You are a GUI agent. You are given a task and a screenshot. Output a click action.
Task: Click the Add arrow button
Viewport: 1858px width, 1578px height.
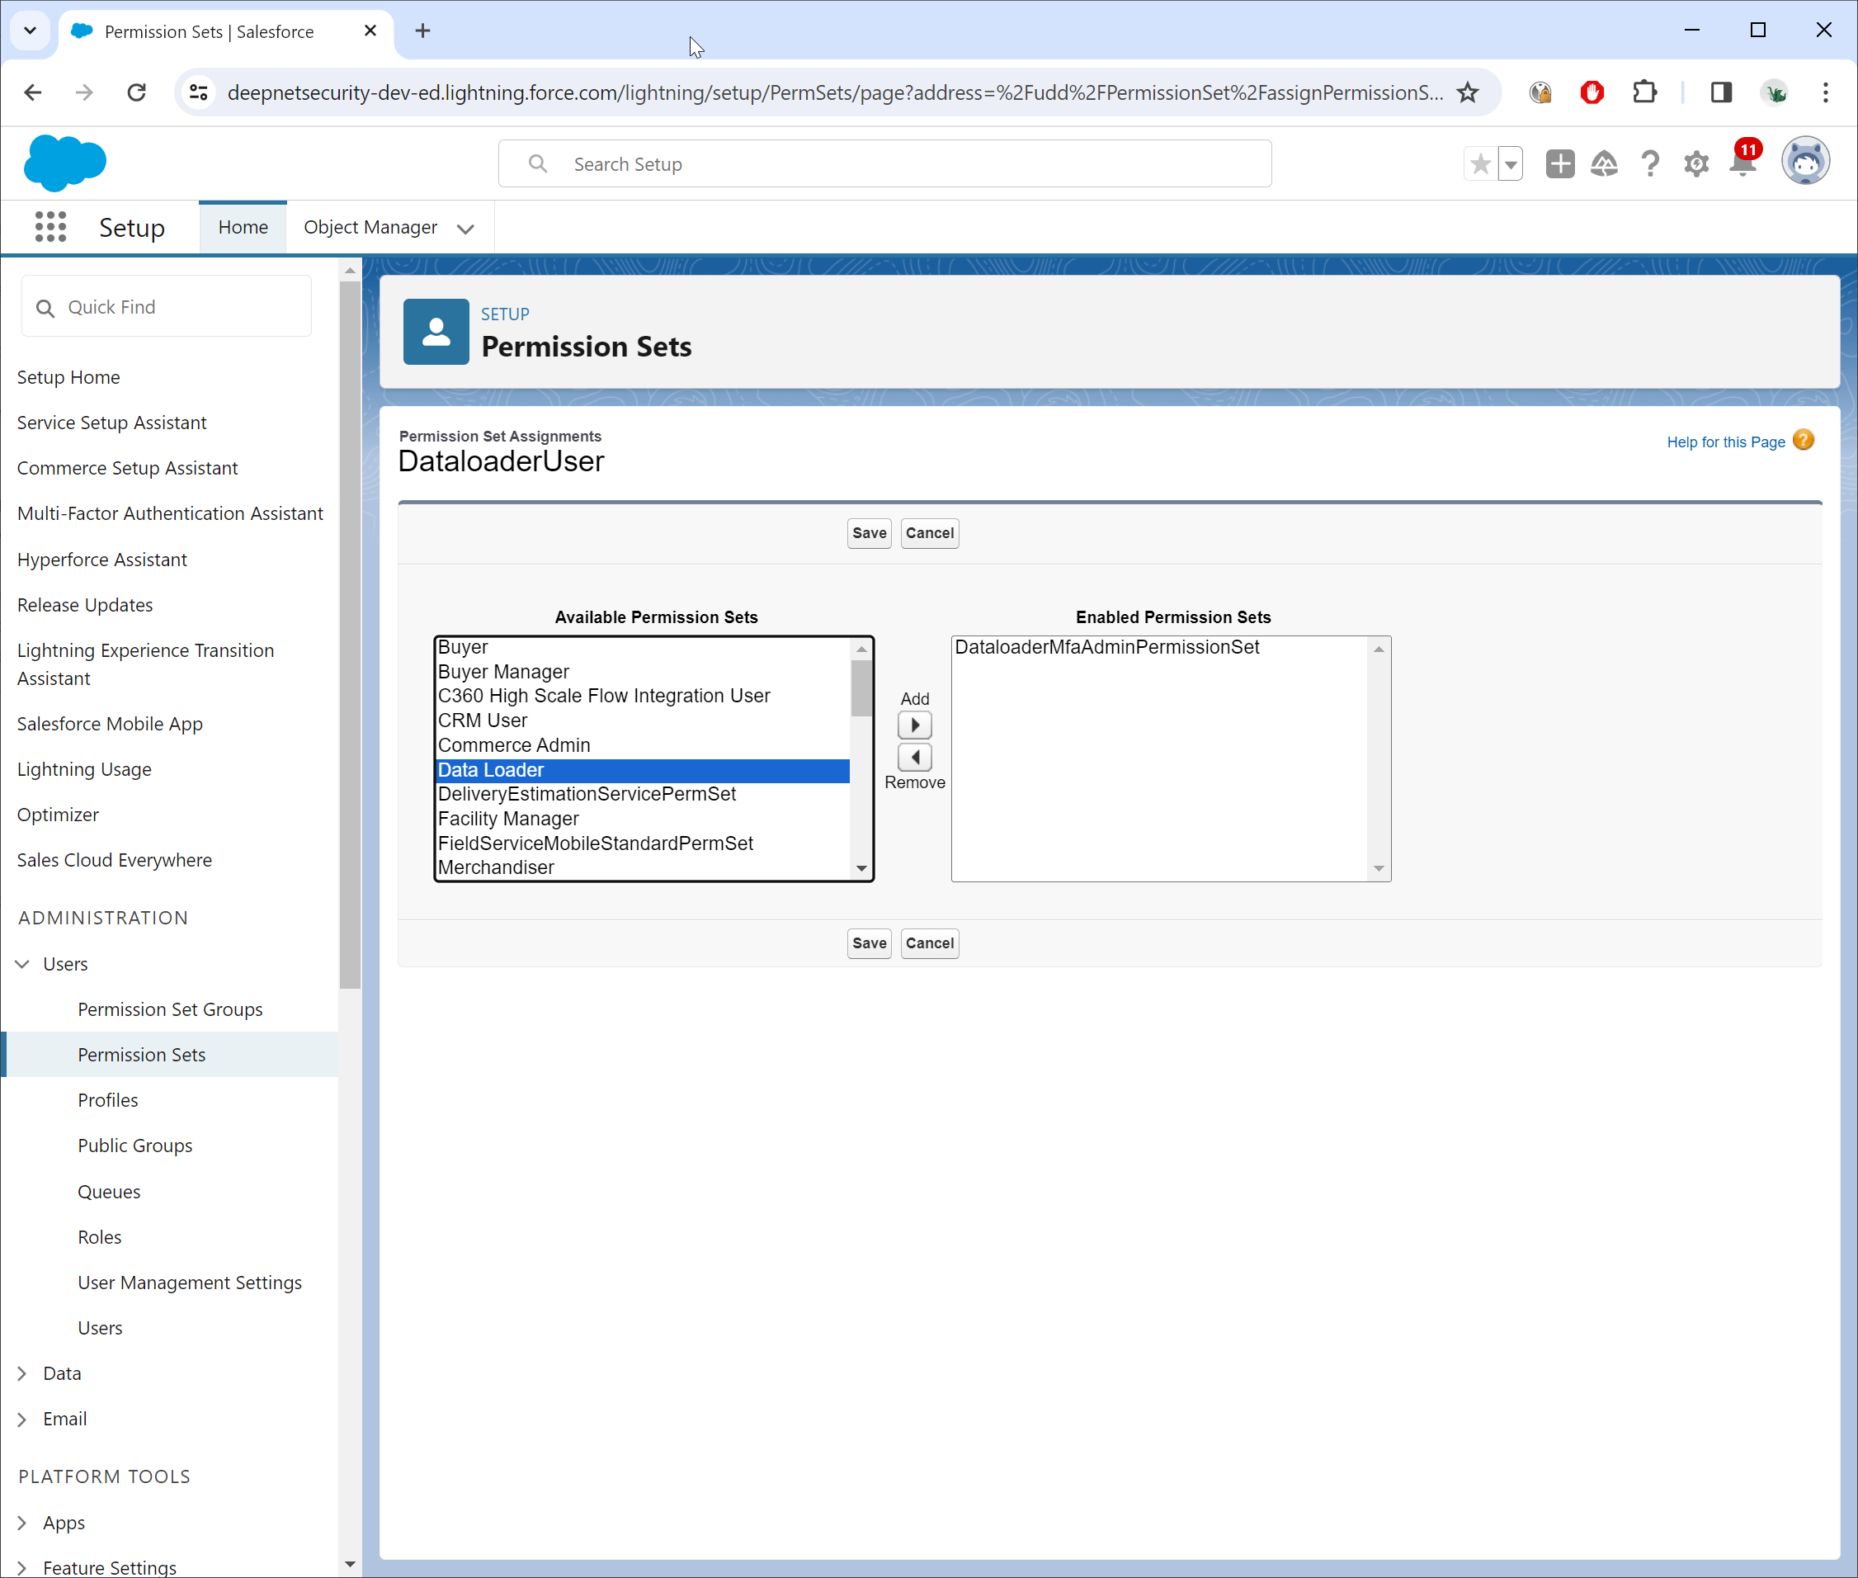(914, 725)
